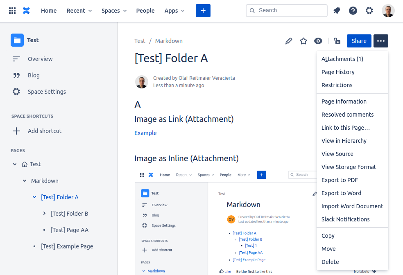Open notifications bell icon
Image resolution: width=403 pixels, height=275 pixels.
tap(337, 11)
